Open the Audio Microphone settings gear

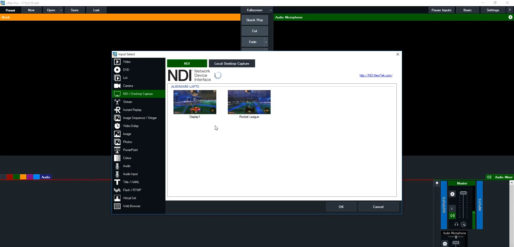(x=445, y=244)
